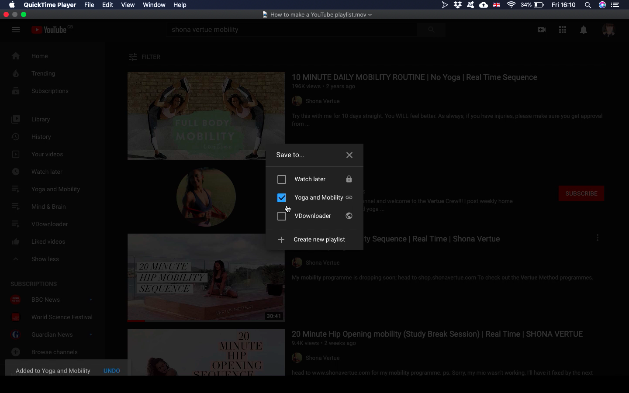
Task: Click the Watch later clock icon in sidebar
Action: pos(16,172)
